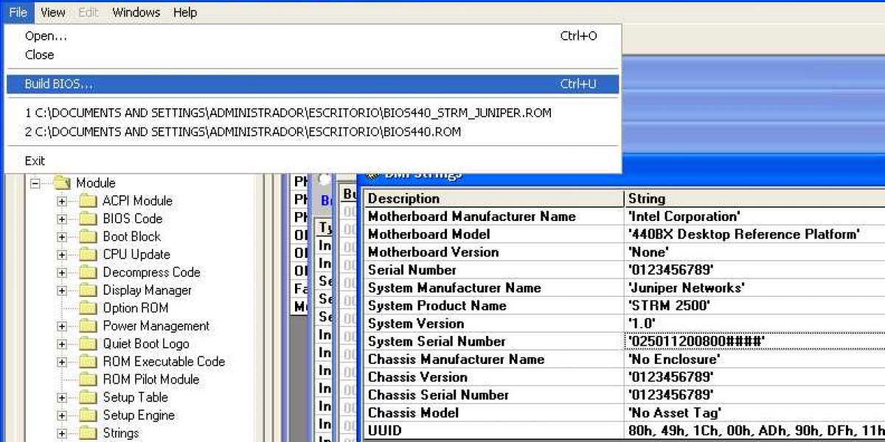Select the 'No Asset Tag' string cell
The height and width of the screenshot is (442, 885).
pyautogui.click(x=755, y=413)
